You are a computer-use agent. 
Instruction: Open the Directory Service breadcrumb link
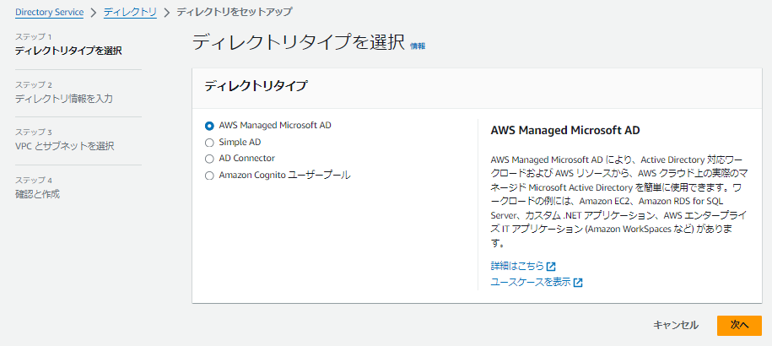(49, 13)
